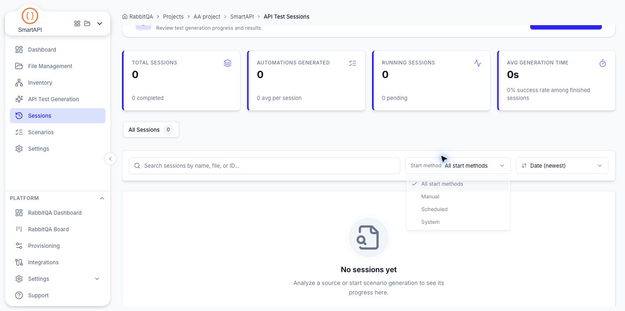This screenshot has width=625, height=311.
Task: Click the SmartAPI Settings gear icon
Action: (x=19, y=149)
